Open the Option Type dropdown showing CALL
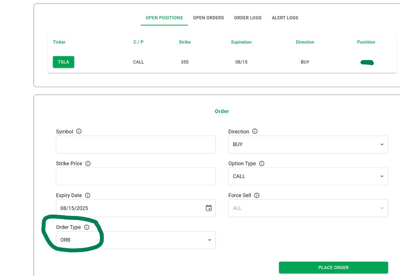Viewport: 400px width, 276px height. 308,176
